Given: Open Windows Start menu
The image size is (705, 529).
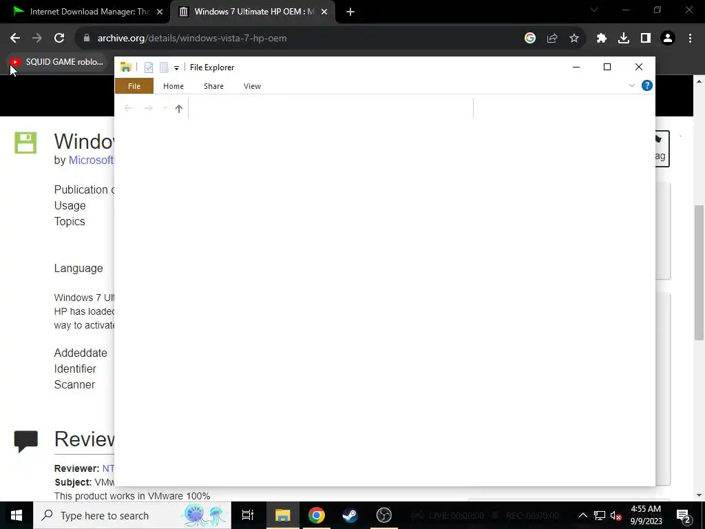Looking at the screenshot, I should click(x=17, y=515).
